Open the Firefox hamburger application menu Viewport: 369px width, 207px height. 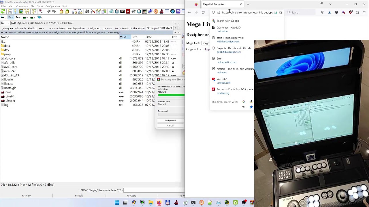coord(364,12)
